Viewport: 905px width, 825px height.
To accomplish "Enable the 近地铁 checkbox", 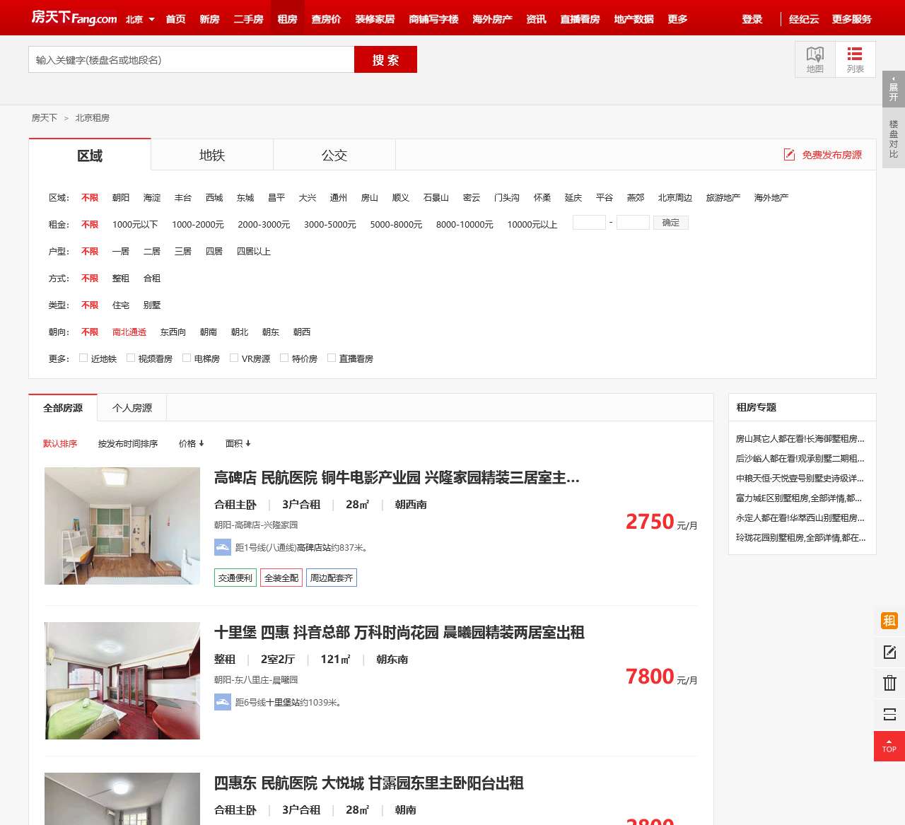I will click(x=83, y=358).
